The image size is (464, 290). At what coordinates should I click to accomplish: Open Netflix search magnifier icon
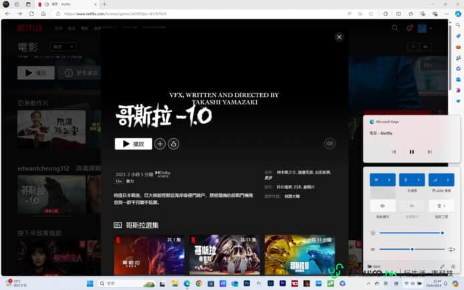point(394,28)
